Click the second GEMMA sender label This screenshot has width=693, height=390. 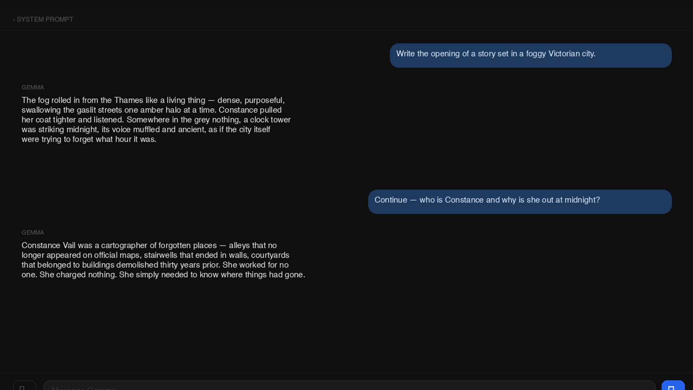(x=32, y=233)
